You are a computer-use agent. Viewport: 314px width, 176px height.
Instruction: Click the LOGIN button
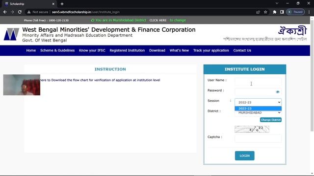[x=245, y=155]
